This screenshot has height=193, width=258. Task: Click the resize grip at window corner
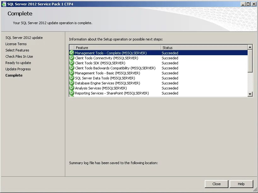(255, 190)
